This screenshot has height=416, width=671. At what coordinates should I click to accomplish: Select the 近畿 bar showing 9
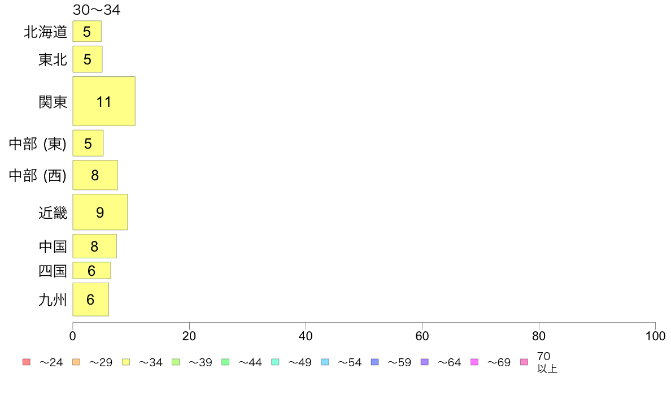[x=100, y=212]
